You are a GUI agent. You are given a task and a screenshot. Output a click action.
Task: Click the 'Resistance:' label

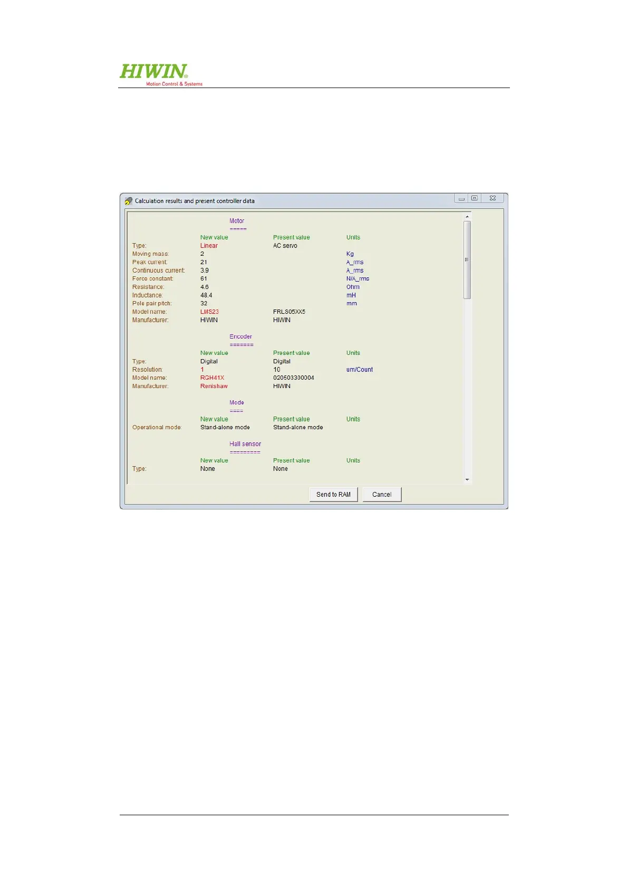click(148, 287)
